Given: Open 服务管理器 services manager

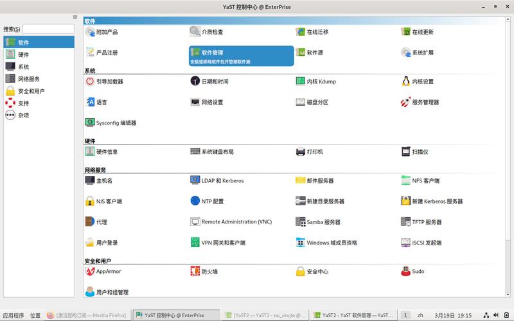Looking at the screenshot, I should click(420, 102).
